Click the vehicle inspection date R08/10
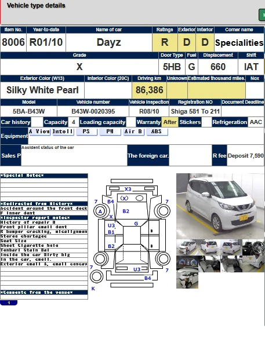 (149, 111)
